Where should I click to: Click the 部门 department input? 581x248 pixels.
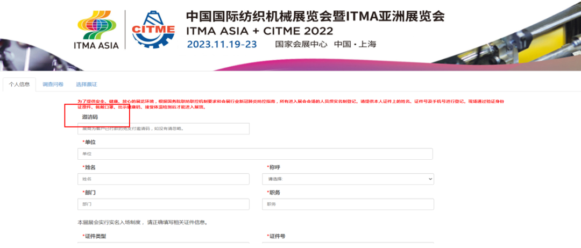click(x=164, y=204)
